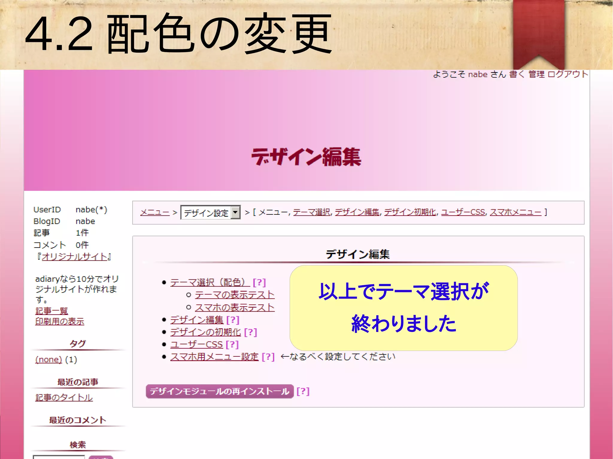Screen dimensions: 613x459
Task: Open 記事一覧 link in sidebar
Action: click(51, 311)
